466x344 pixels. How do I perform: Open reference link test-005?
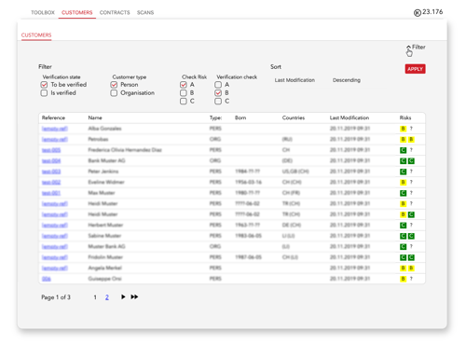click(51, 150)
